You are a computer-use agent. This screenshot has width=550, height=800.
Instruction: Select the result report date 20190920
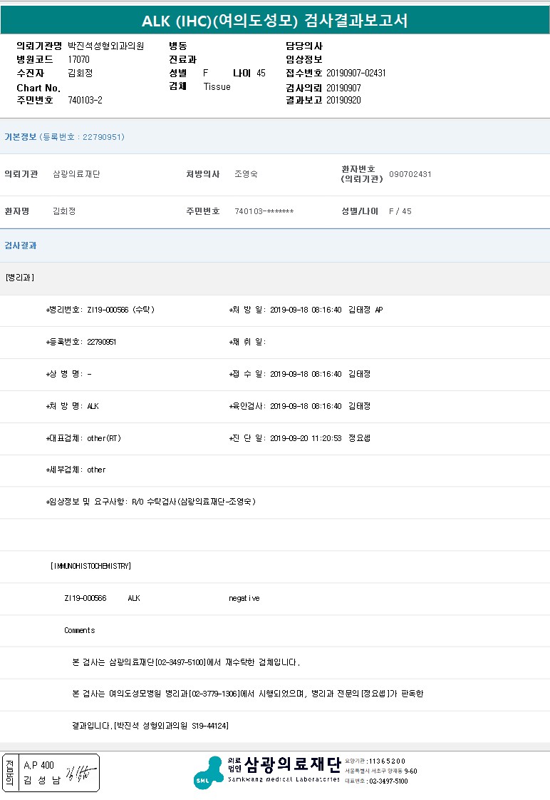[x=343, y=100]
